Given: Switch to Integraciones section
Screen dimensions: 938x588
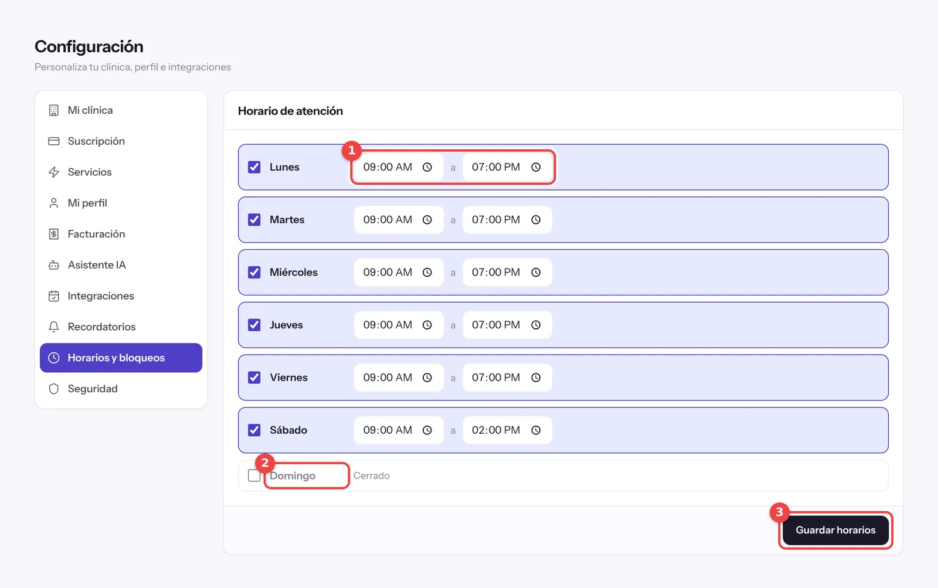Looking at the screenshot, I should point(121,296).
